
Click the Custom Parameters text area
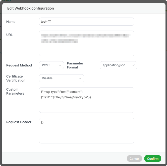[x=86, y=100]
